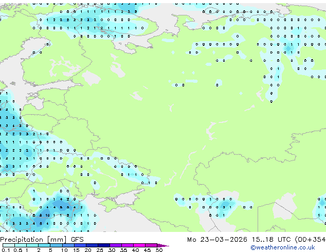This screenshot has height=252, width=326.
Task: Click the 25–30 mm dark navy legend box
Action: [x=104, y=245]
